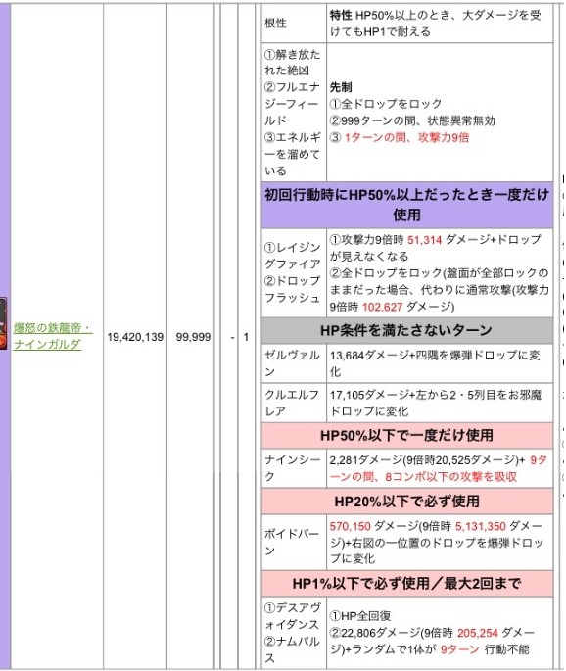Click the HP条件を満たさないターン gray header
566x671 pixels.
coord(406,330)
